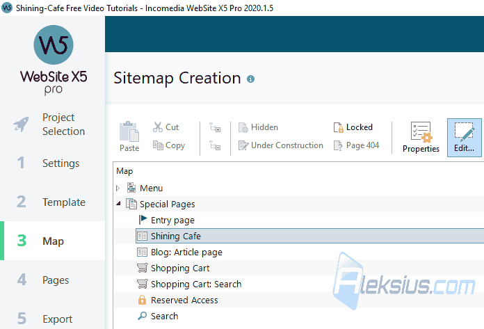Screen dimensions: 484x329
Task: Click the Special Pages icon in tree
Action: pos(131,204)
